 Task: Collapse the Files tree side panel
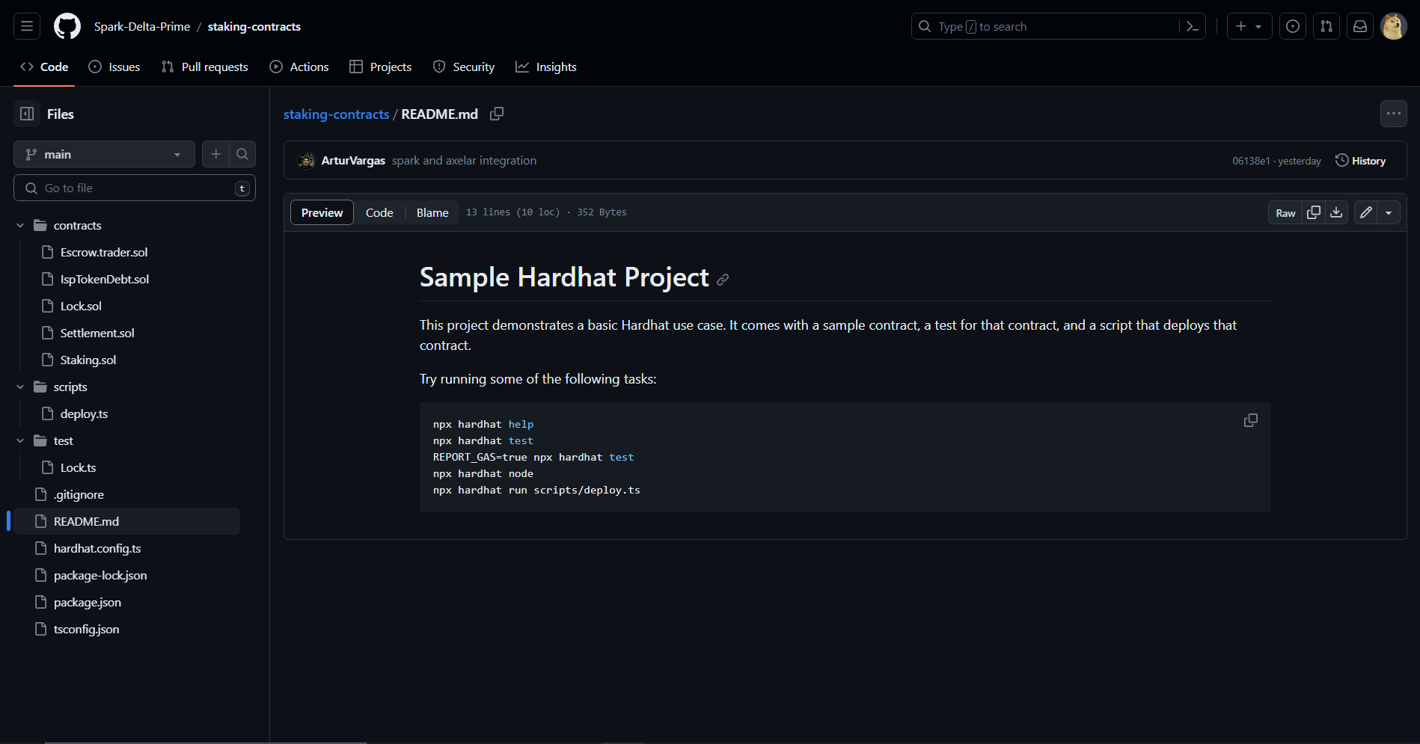tap(27, 114)
